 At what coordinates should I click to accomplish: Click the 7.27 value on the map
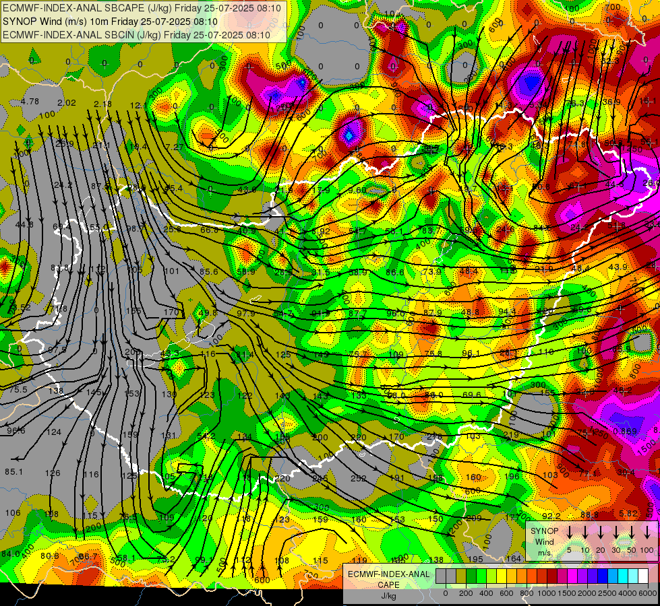click(x=175, y=147)
